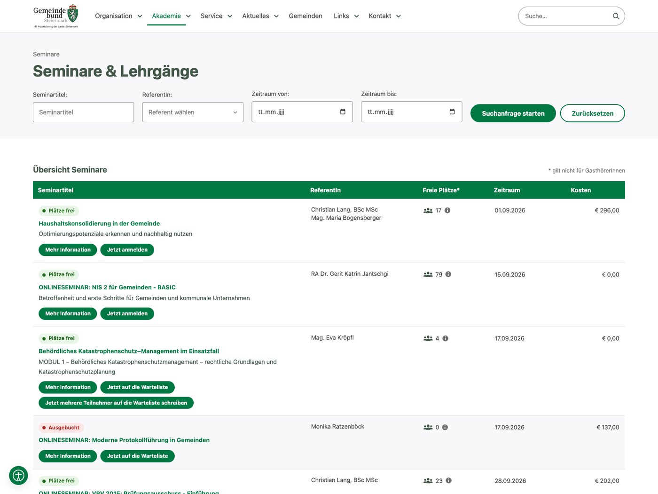Image resolution: width=658 pixels, height=494 pixels.
Task: Open Moderne Protokollführung in Gemeinden link
Action: point(124,440)
